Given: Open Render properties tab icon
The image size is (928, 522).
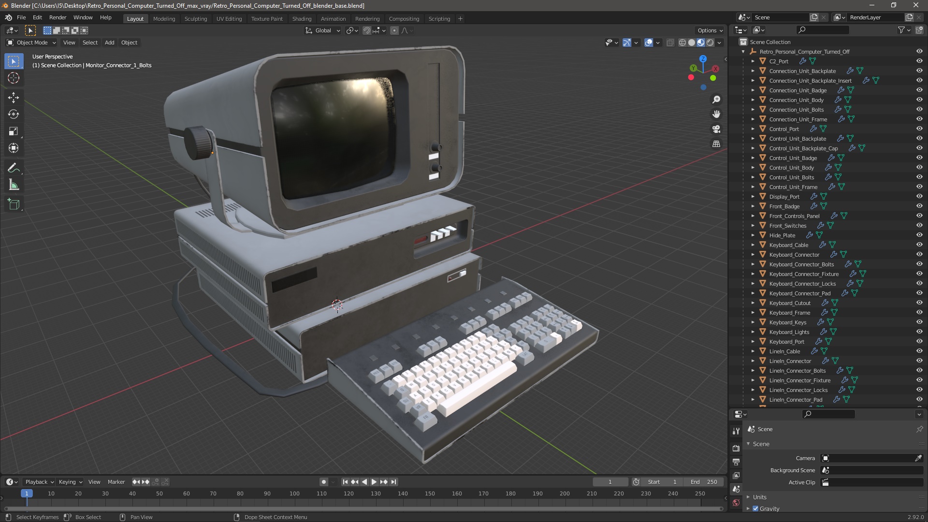Looking at the screenshot, I should [736, 448].
